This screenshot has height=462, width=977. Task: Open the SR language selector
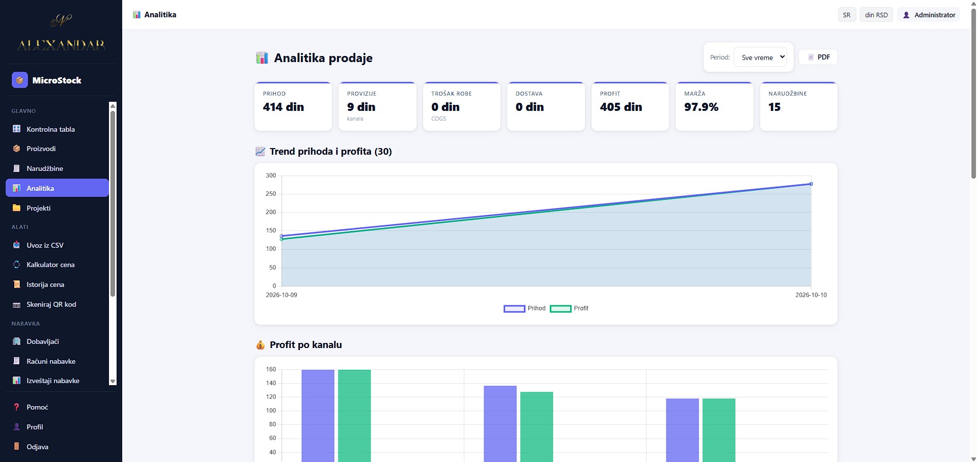[x=847, y=15]
